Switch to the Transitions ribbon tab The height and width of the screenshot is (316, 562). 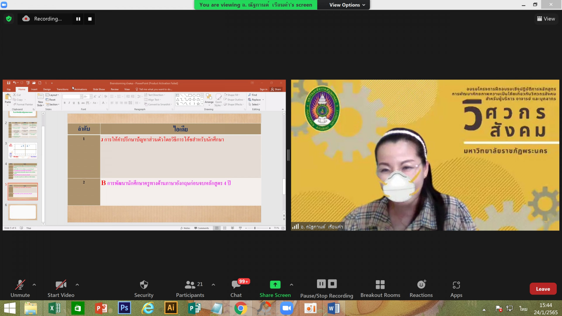[62, 90]
